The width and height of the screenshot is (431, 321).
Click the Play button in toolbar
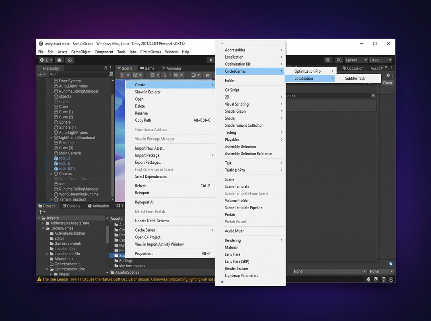[x=210, y=60]
